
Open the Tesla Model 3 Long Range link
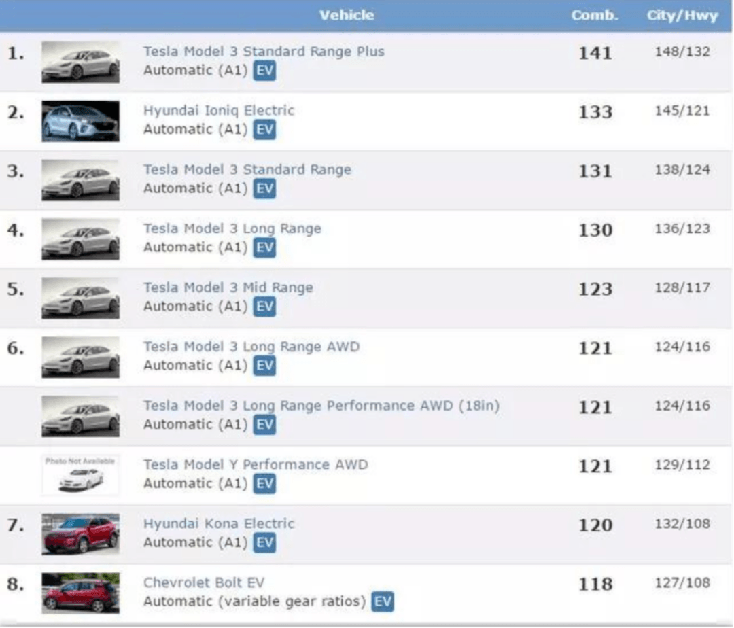[232, 229]
